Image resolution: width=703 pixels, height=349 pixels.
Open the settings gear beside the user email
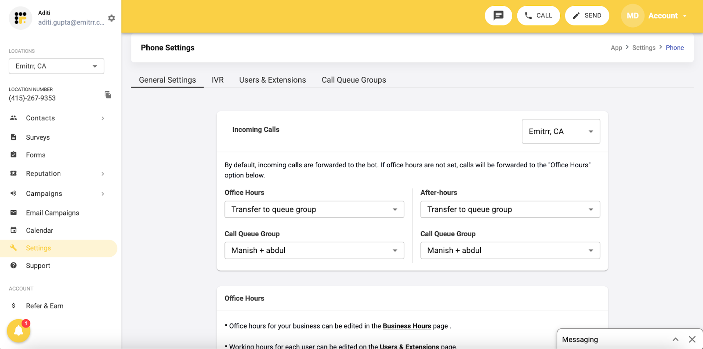click(x=112, y=18)
